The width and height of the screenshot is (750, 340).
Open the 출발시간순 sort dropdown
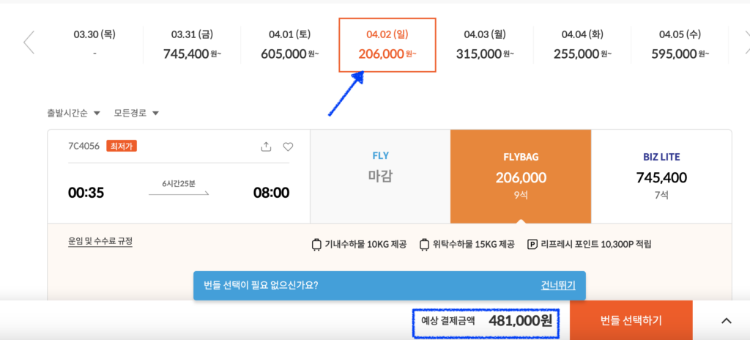point(74,114)
